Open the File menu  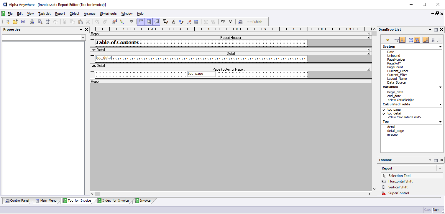10,14
